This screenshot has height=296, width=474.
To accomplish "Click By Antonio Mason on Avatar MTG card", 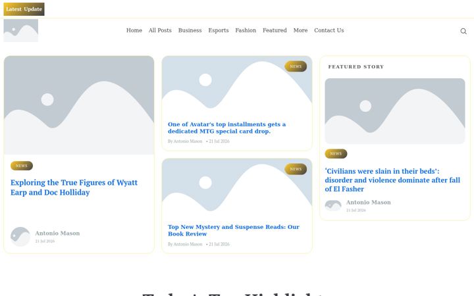I will click(185, 141).
